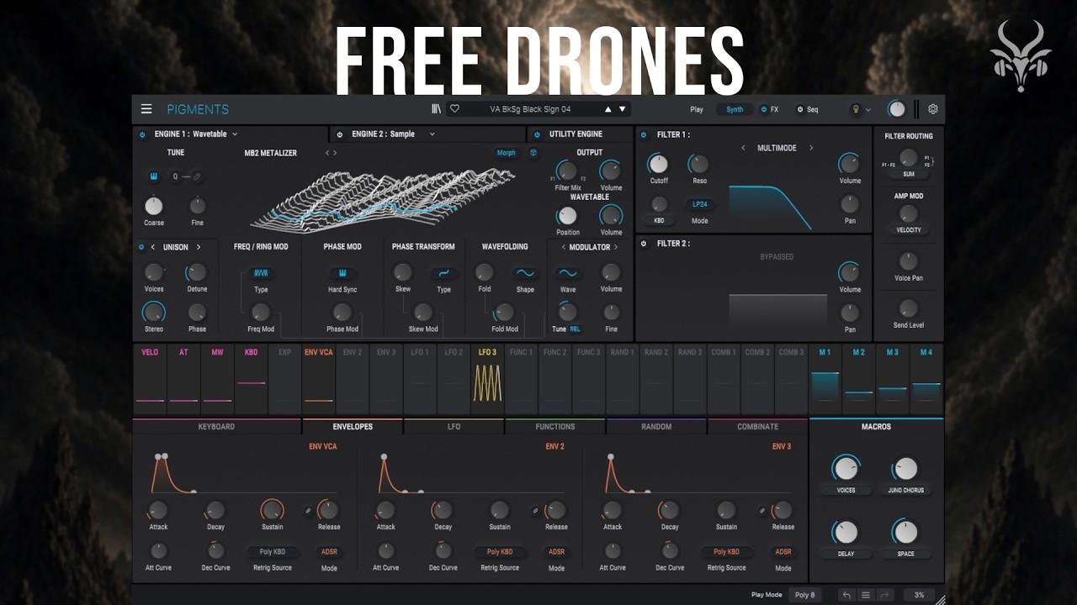Open the Pigments hamburger menu
The width and height of the screenshot is (1077, 605).
146,109
